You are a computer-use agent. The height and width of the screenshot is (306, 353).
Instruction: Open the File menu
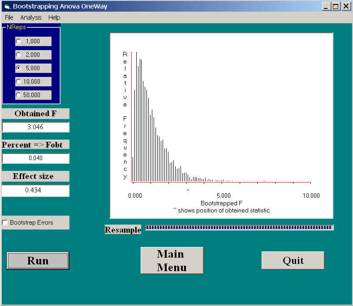9,17
